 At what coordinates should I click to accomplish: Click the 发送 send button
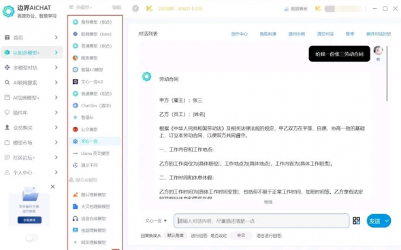tap(375, 221)
